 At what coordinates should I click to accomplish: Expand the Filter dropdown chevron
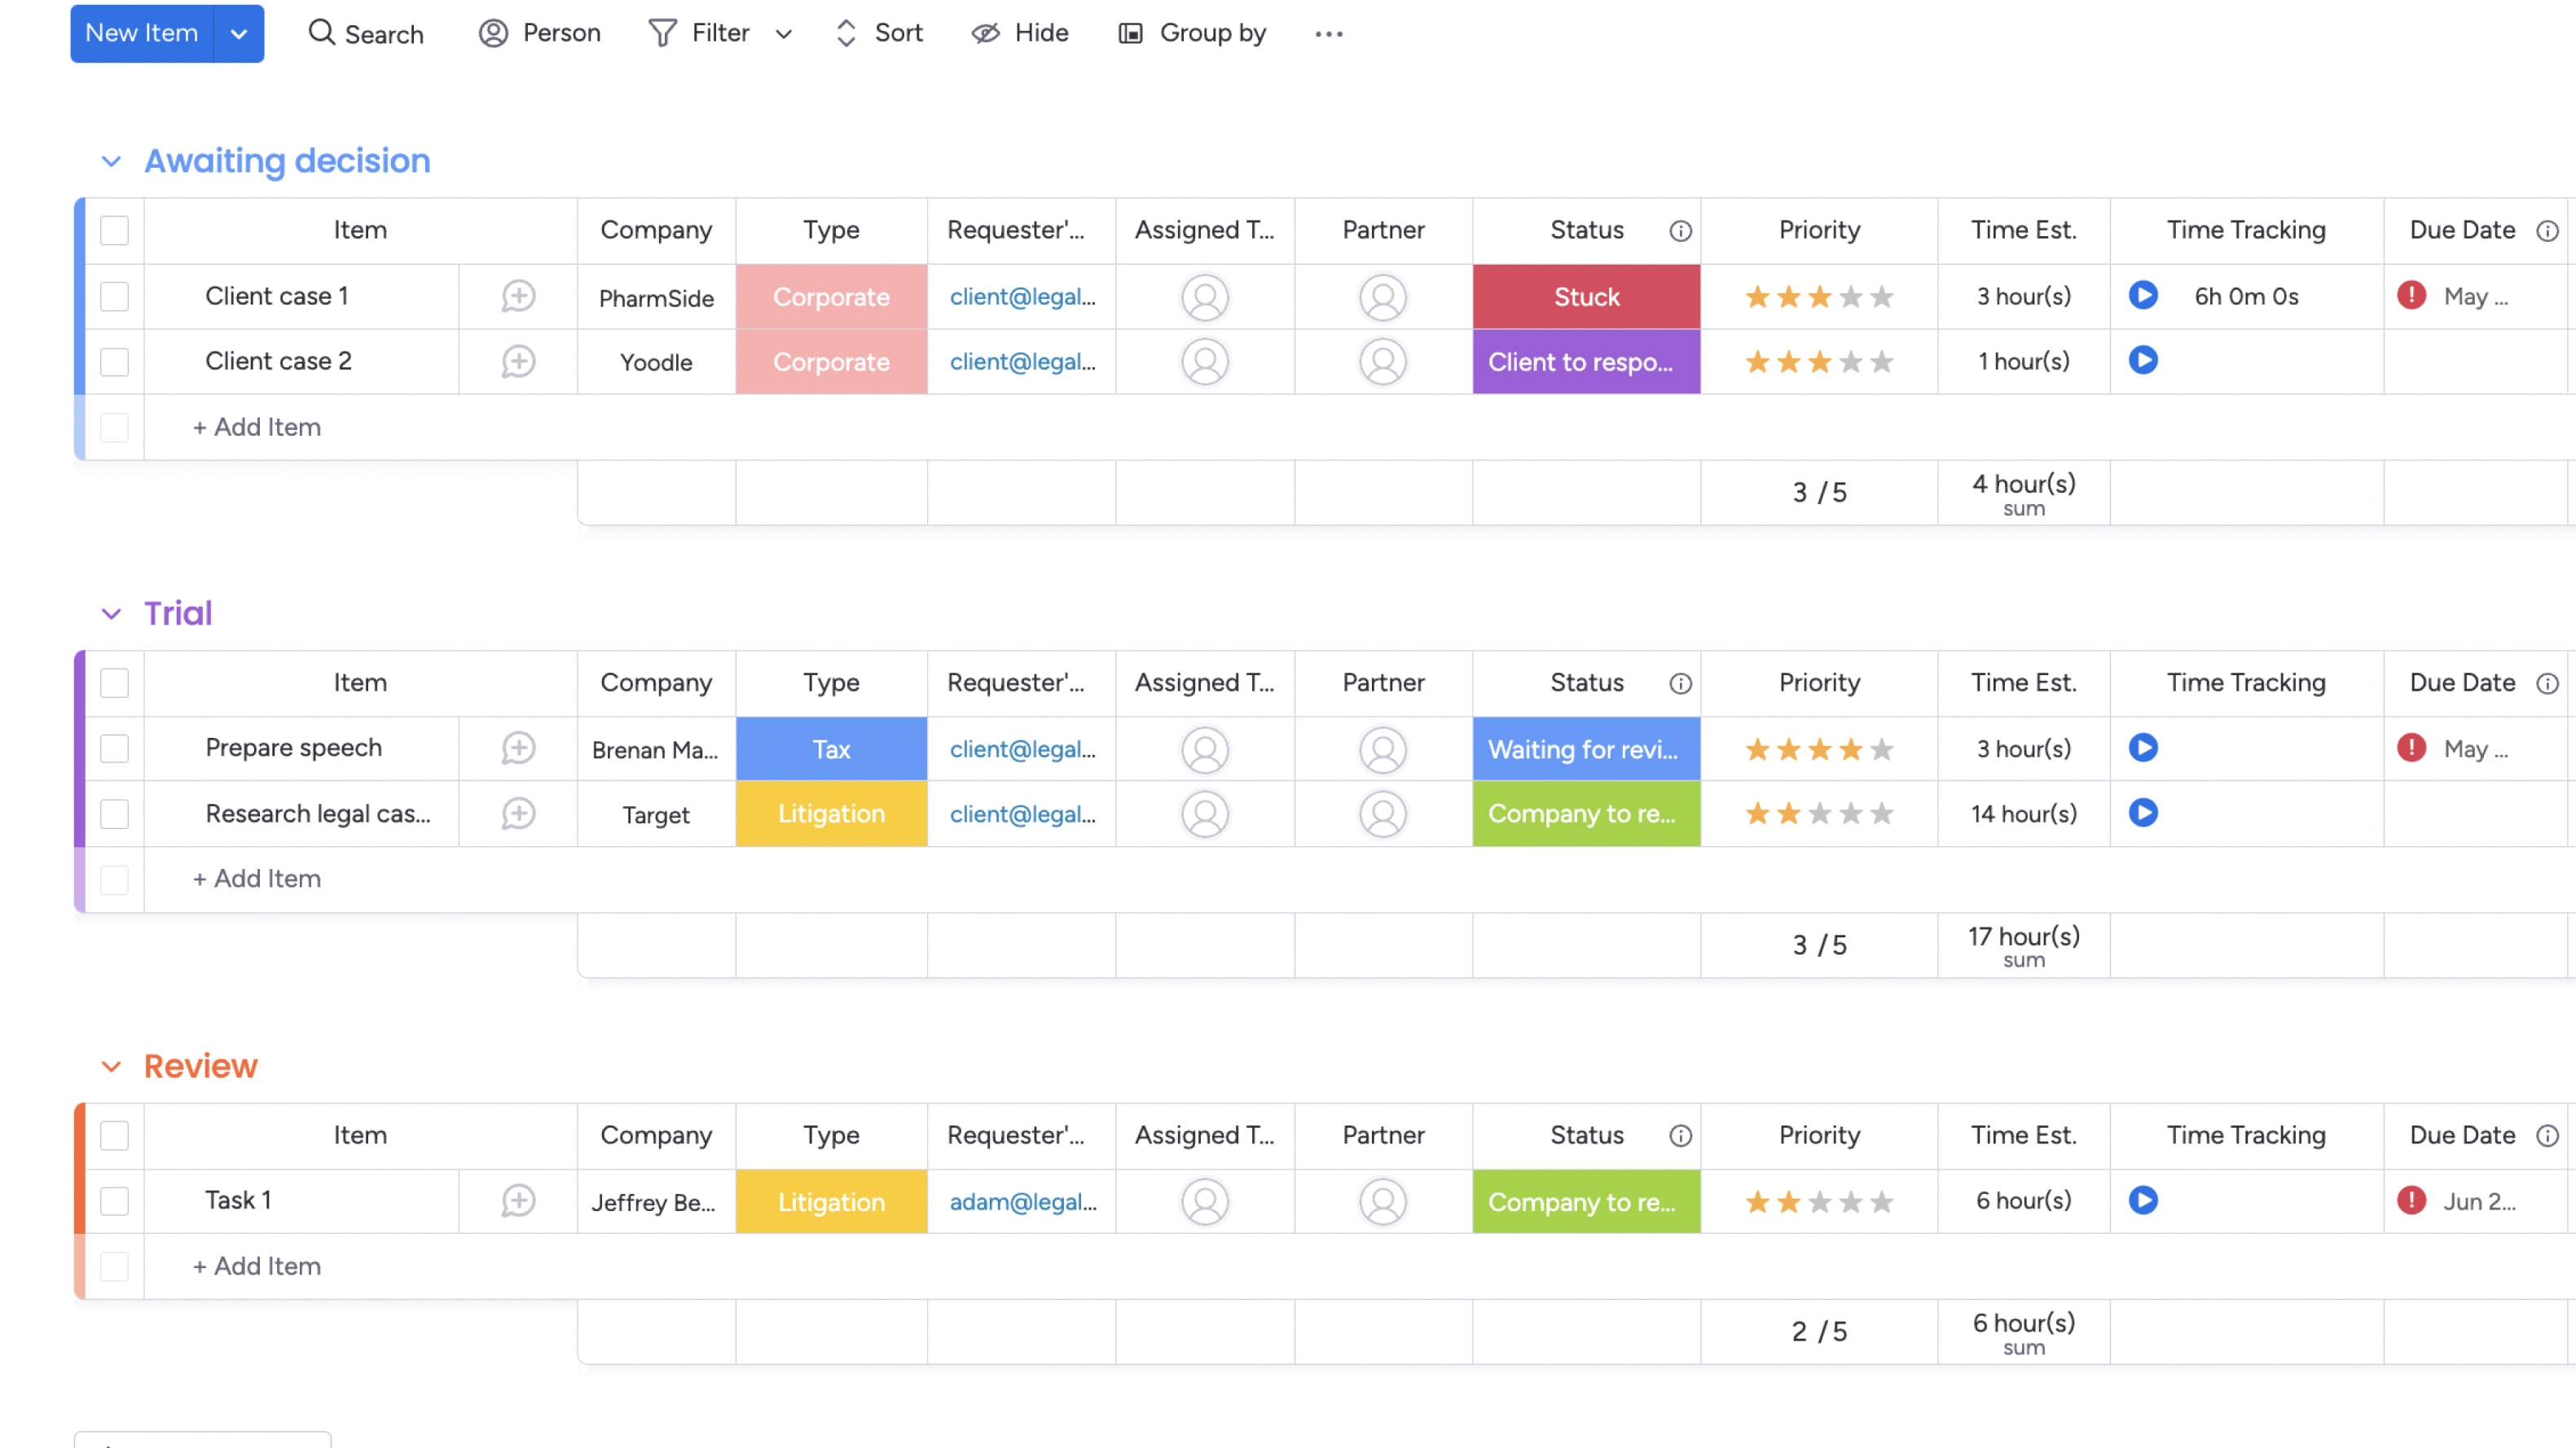point(785,33)
